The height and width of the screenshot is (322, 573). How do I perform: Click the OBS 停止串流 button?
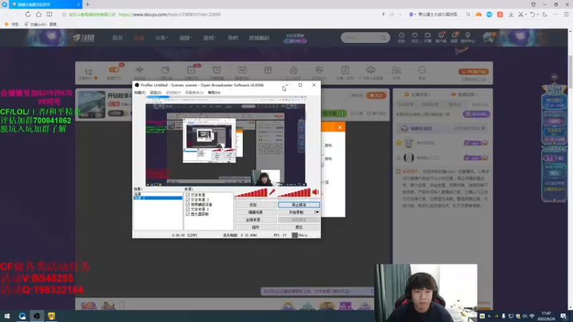pyautogui.click(x=299, y=205)
